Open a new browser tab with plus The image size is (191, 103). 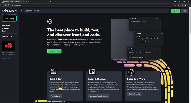(x=51, y=2)
